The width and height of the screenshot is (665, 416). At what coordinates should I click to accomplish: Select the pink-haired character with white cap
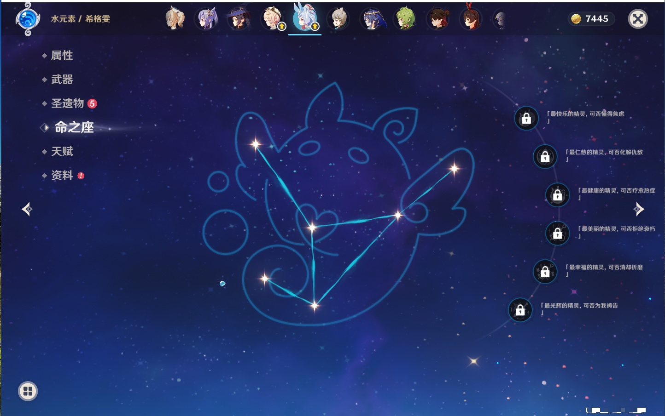point(273,19)
